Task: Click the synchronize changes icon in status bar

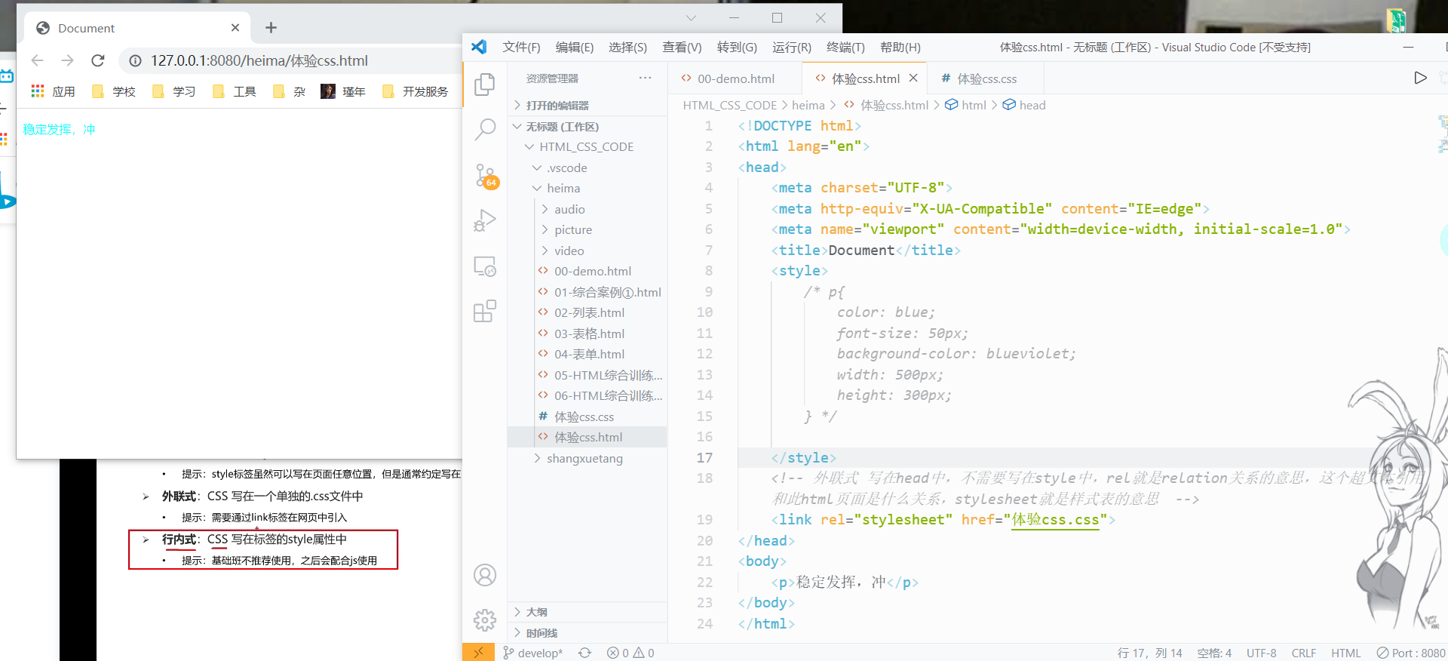Action: [584, 653]
